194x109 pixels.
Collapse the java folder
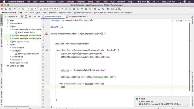click(8, 26)
